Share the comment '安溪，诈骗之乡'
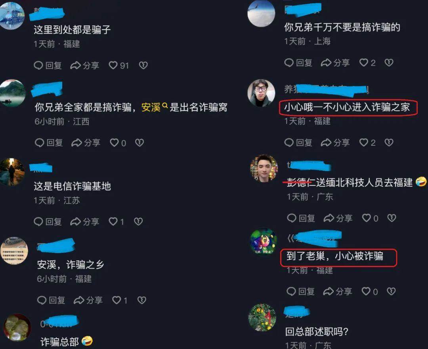Viewport: 428px width, 349px height. 88,300
